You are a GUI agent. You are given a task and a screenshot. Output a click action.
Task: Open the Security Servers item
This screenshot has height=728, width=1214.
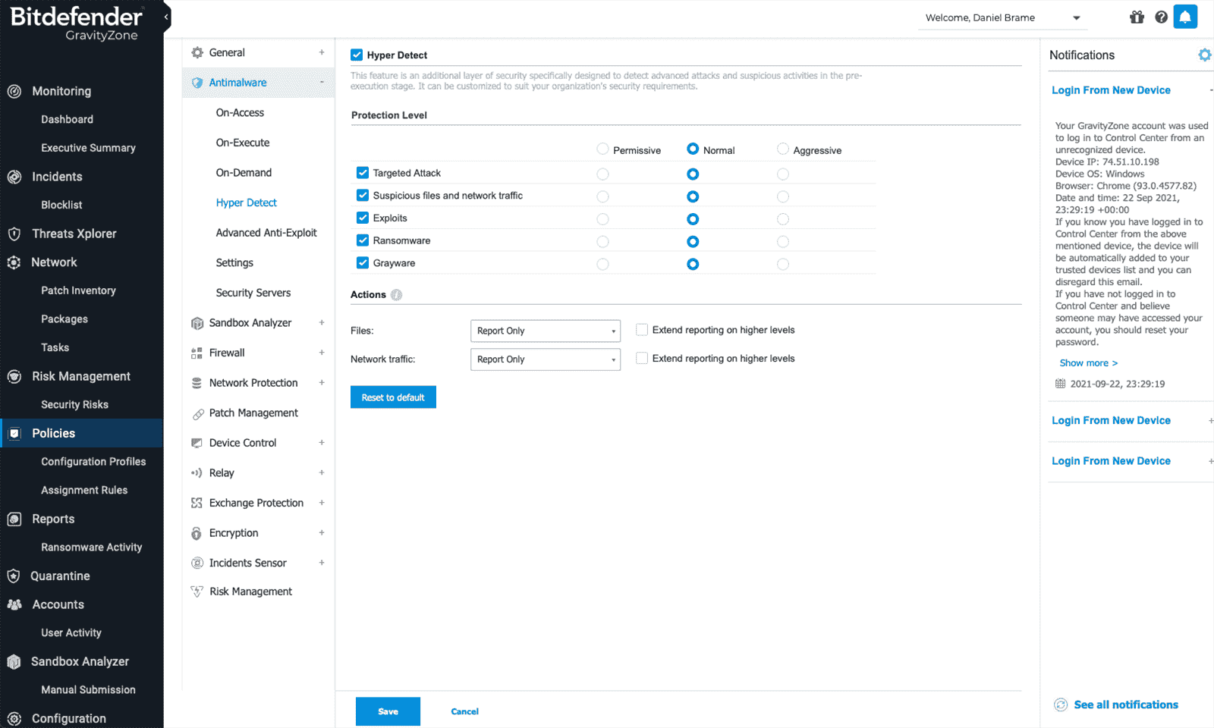[x=253, y=293]
